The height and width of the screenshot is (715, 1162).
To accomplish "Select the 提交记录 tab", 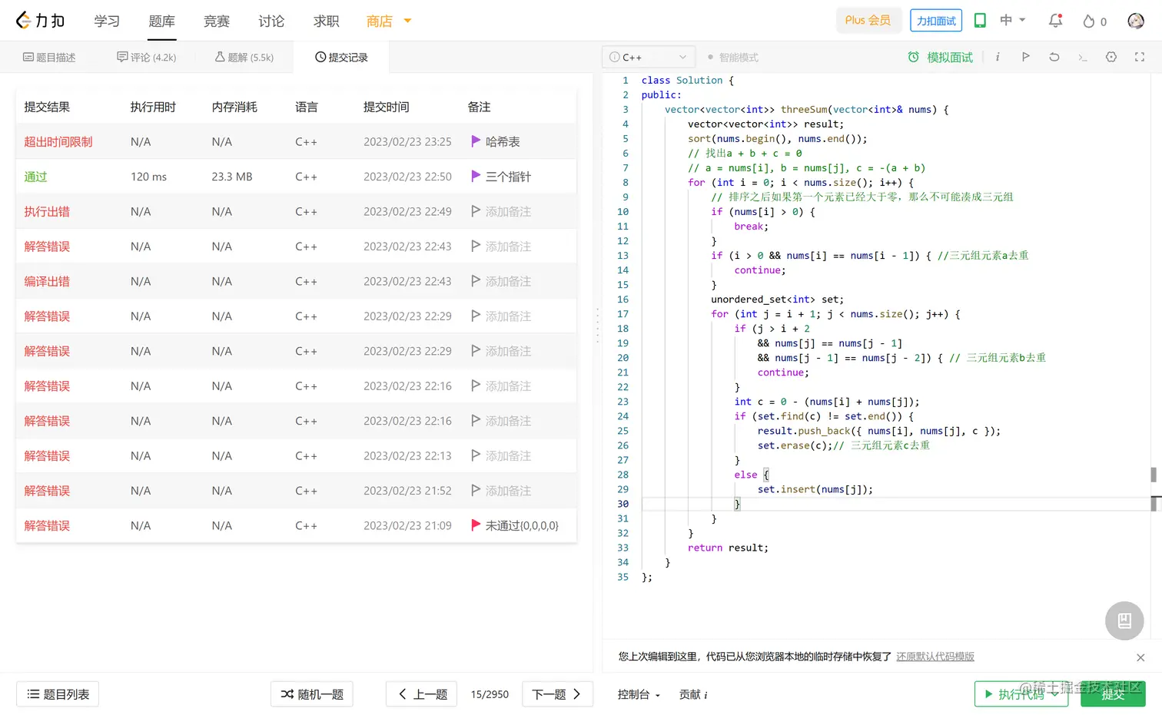I will tap(341, 57).
